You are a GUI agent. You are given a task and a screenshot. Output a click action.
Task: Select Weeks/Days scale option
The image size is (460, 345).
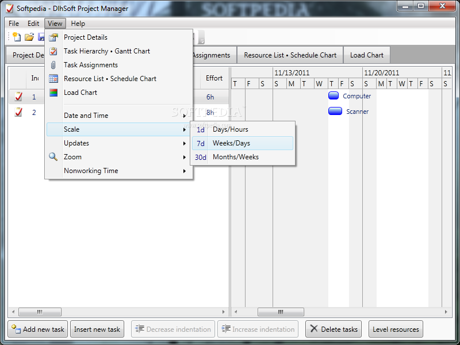[243, 143]
